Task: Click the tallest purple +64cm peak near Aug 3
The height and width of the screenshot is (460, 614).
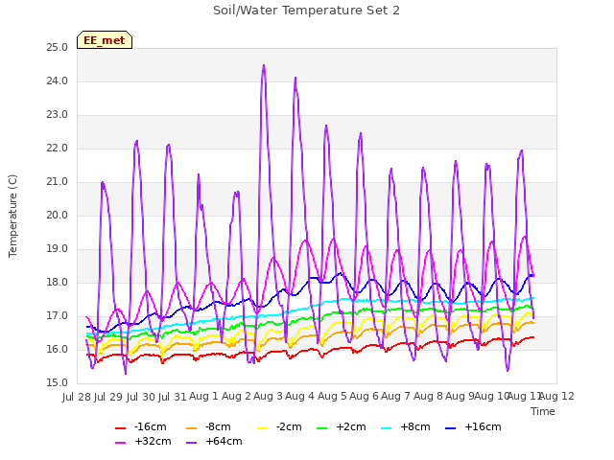Action: click(x=264, y=66)
